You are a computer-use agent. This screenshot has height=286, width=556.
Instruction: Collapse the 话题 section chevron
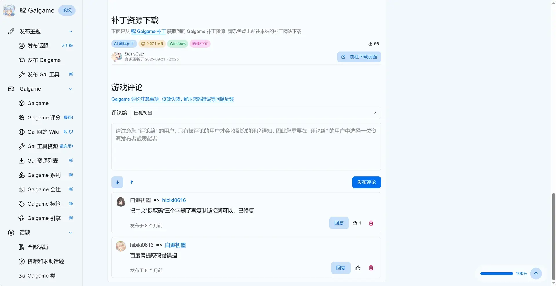click(71, 233)
